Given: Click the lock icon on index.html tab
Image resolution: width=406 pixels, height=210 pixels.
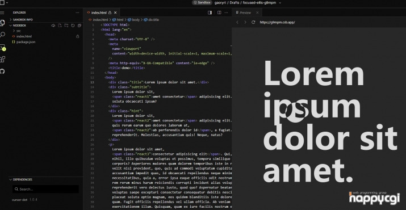Looking at the screenshot, I should [x=110, y=12].
